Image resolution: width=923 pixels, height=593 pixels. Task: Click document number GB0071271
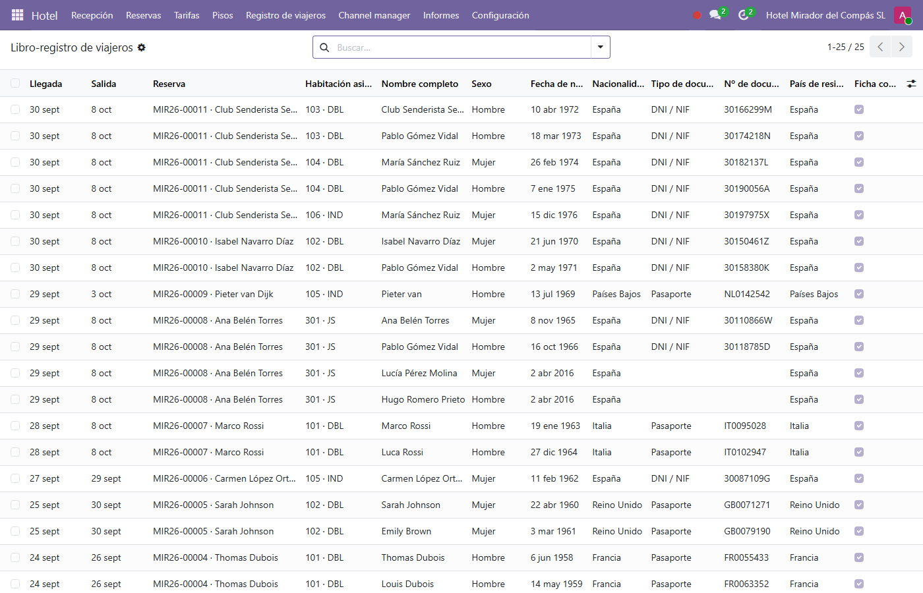point(747,505)
